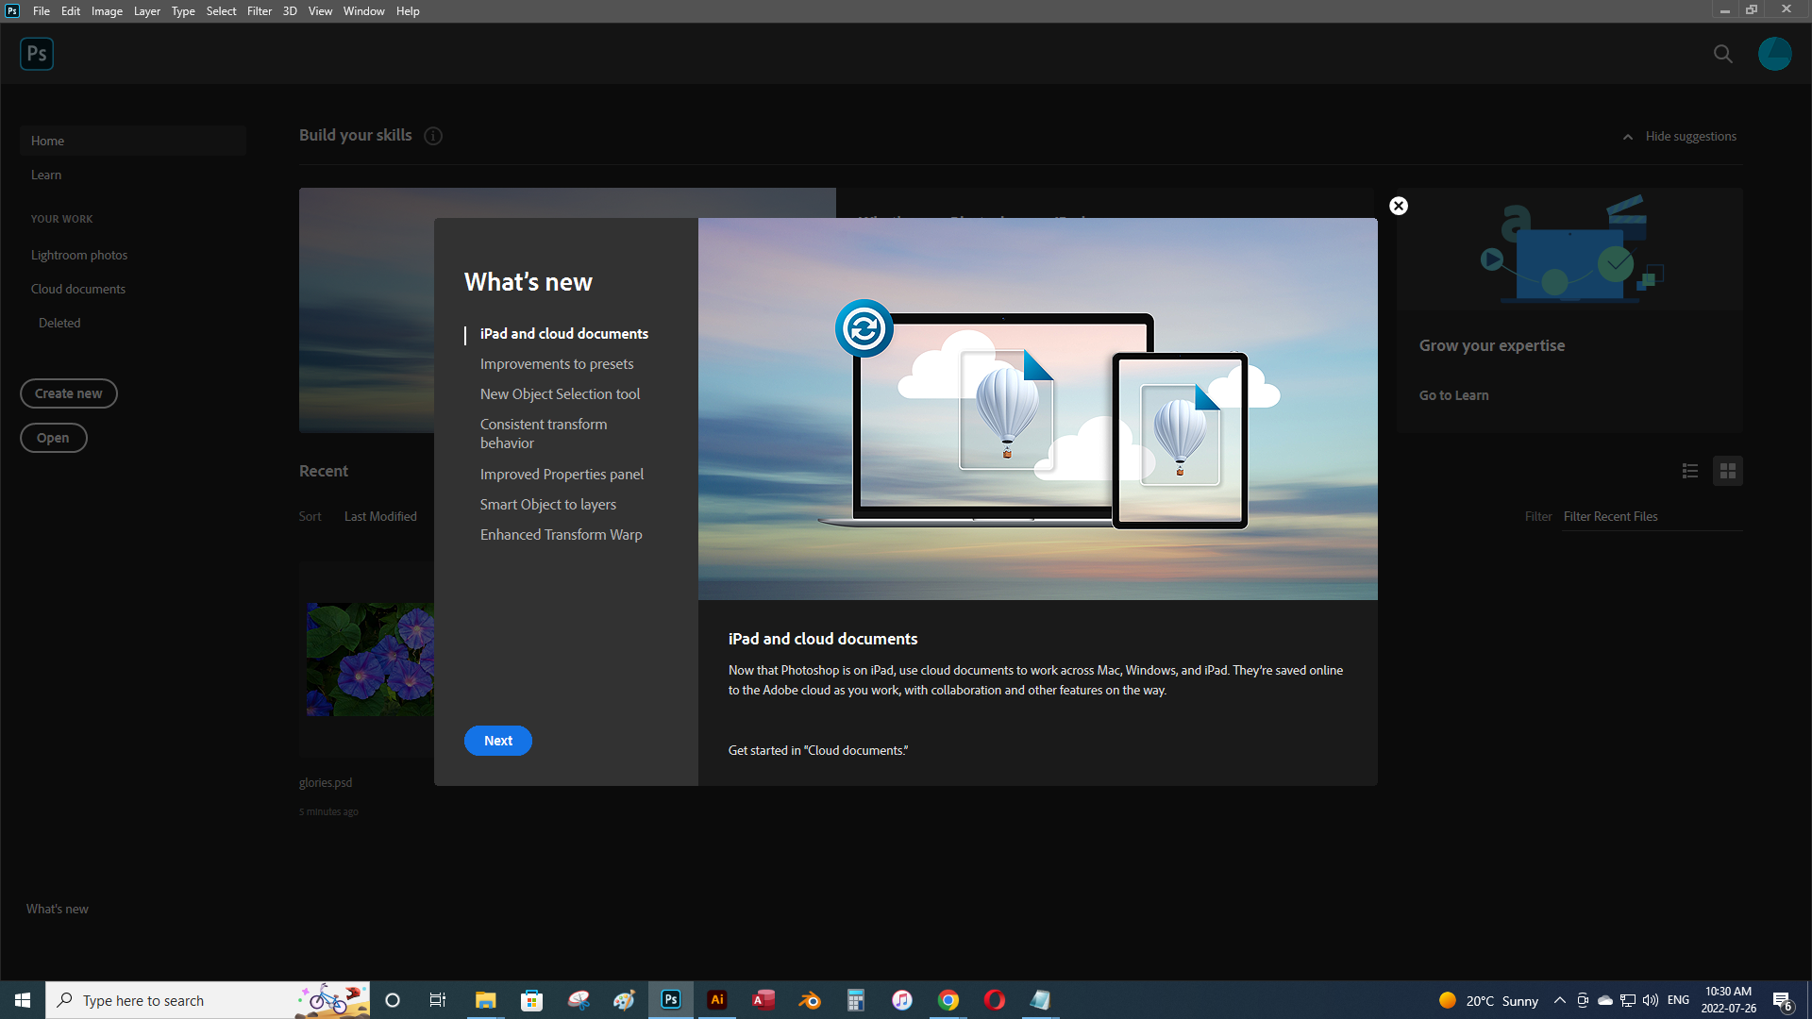Screen dimensions: 1812x1019
Task: Click the Photoshop home logo icon
Action: tap(37, 54)
